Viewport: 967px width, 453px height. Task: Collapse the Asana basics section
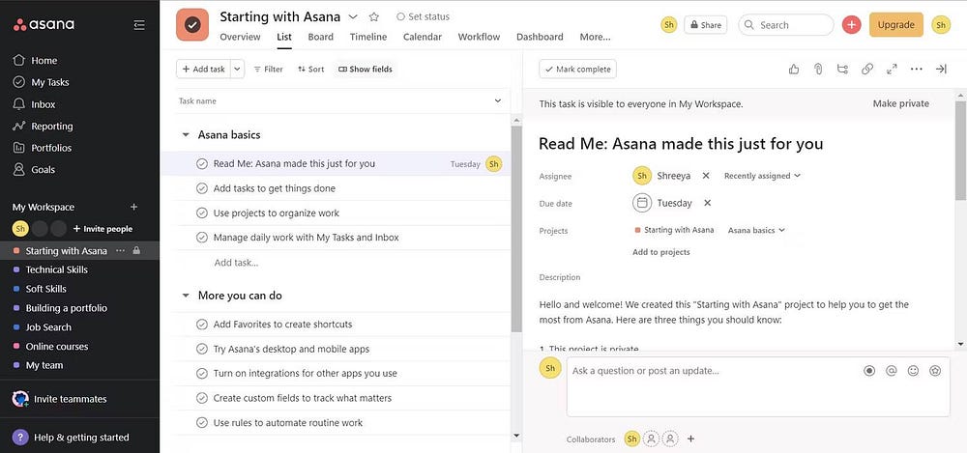click(x=185, y=135)
